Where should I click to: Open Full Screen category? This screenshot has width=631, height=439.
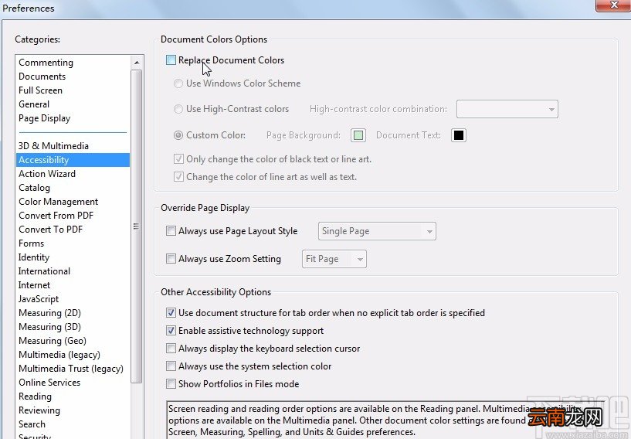pyautogui.click(x=40, y=90)
